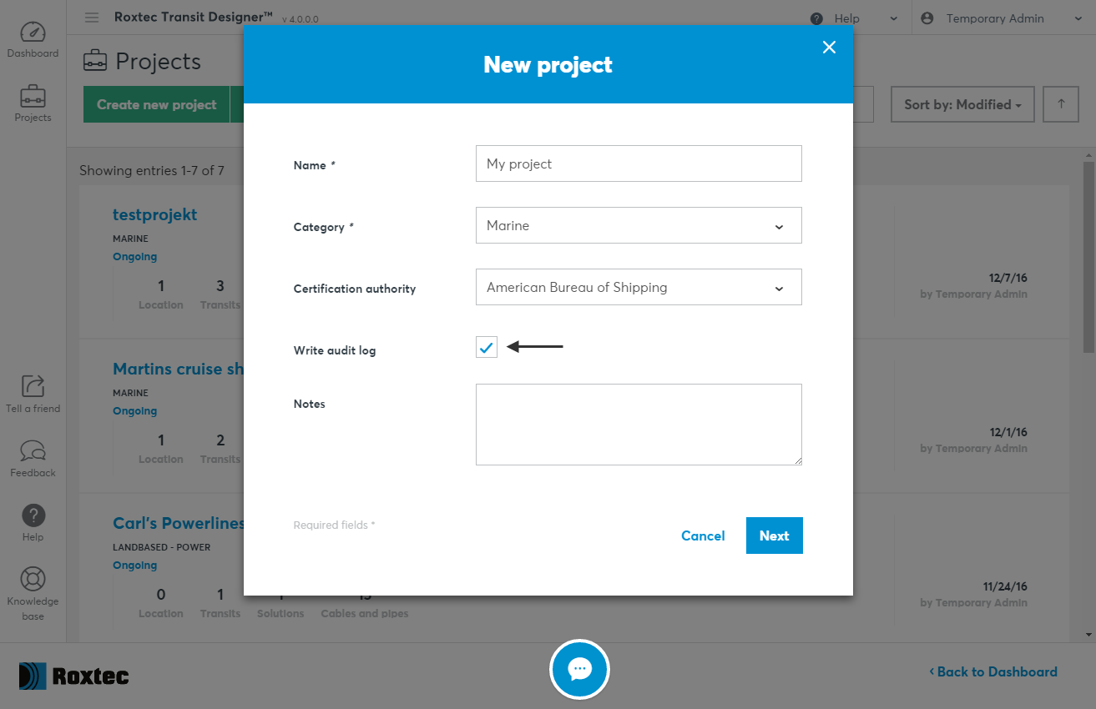Click the Tell a friend share icon
Image resolution: width=1096 pixels, height=709 pixels.
coord(33,386)
